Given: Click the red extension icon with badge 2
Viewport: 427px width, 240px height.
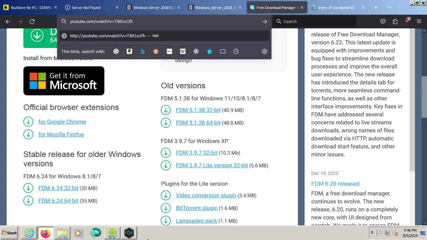Looking at the screenshot, I should click(407, 21).
